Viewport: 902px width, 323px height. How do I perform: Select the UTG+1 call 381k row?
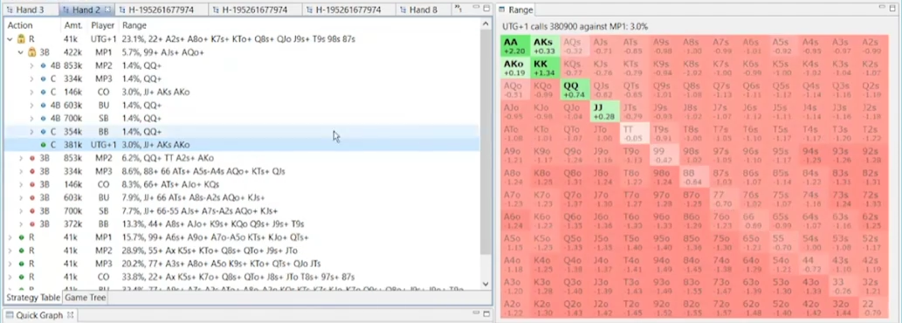[x=242, y=145]
